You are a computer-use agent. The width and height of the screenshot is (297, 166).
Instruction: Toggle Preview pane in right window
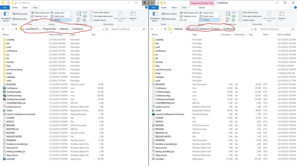(x=169, y=14)
